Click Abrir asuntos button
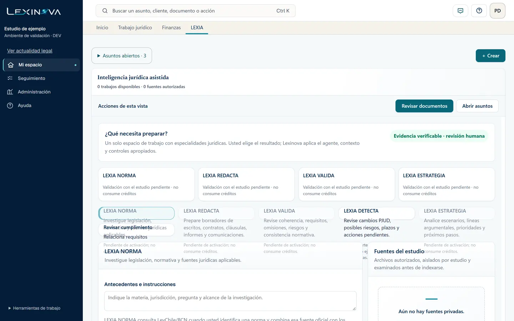This screenshot has width=514, height=321. [477, 106]
